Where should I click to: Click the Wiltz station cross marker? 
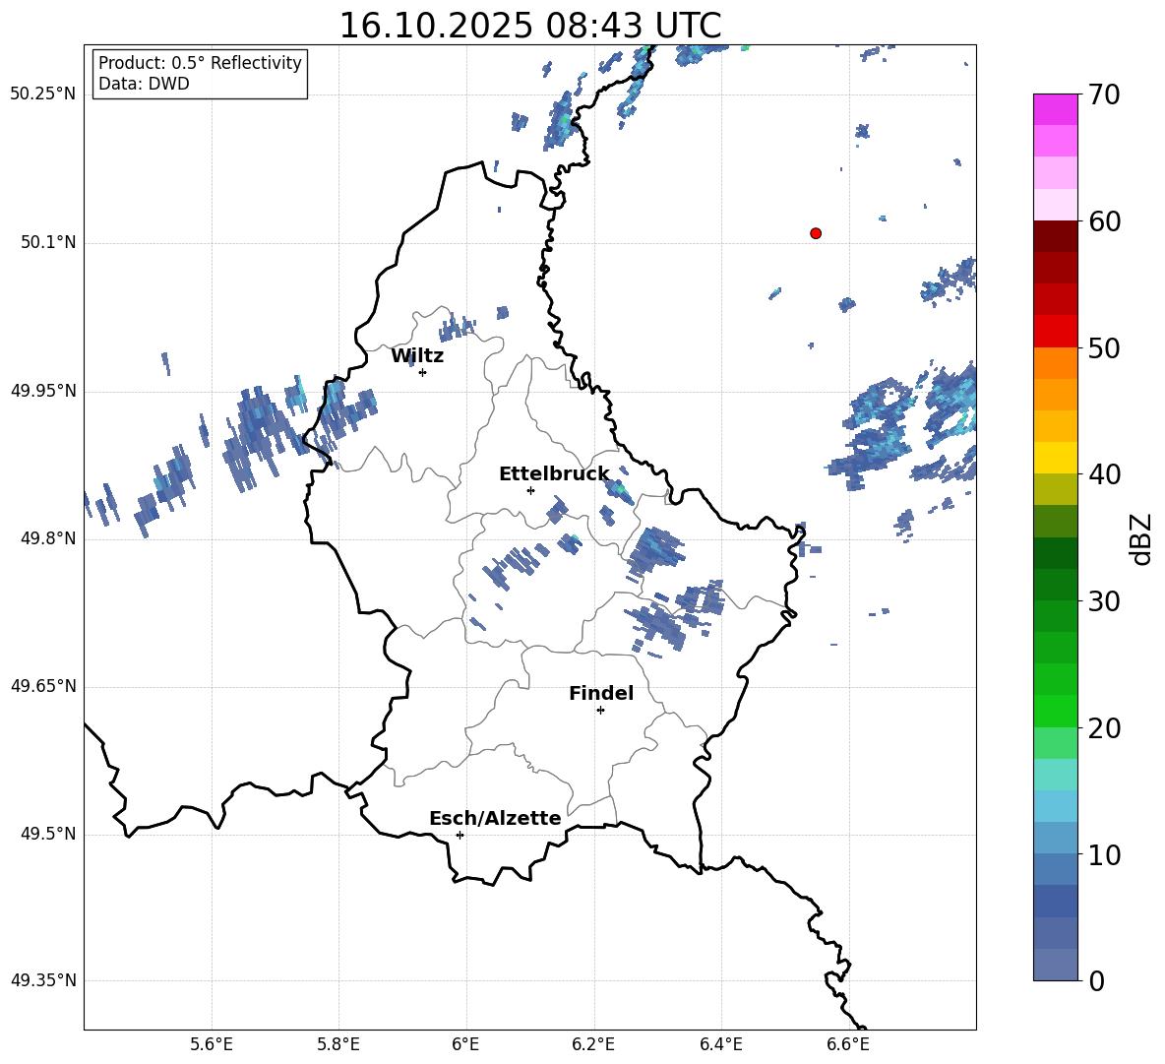tap(423, 372)
